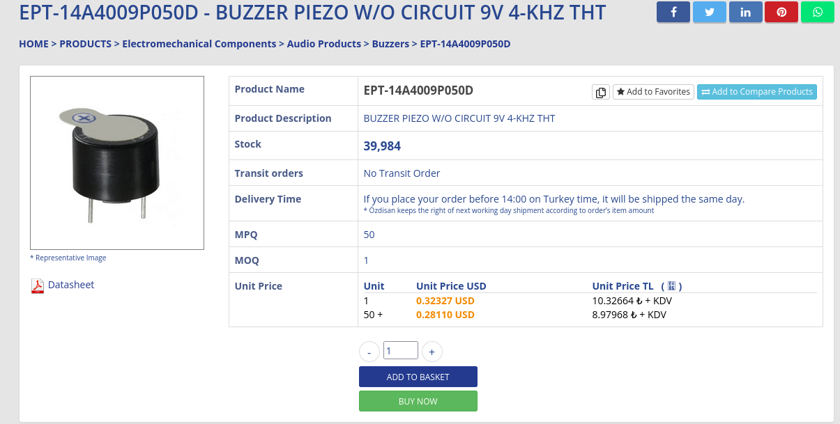Share product via WhatsApp

pos(818,12)
